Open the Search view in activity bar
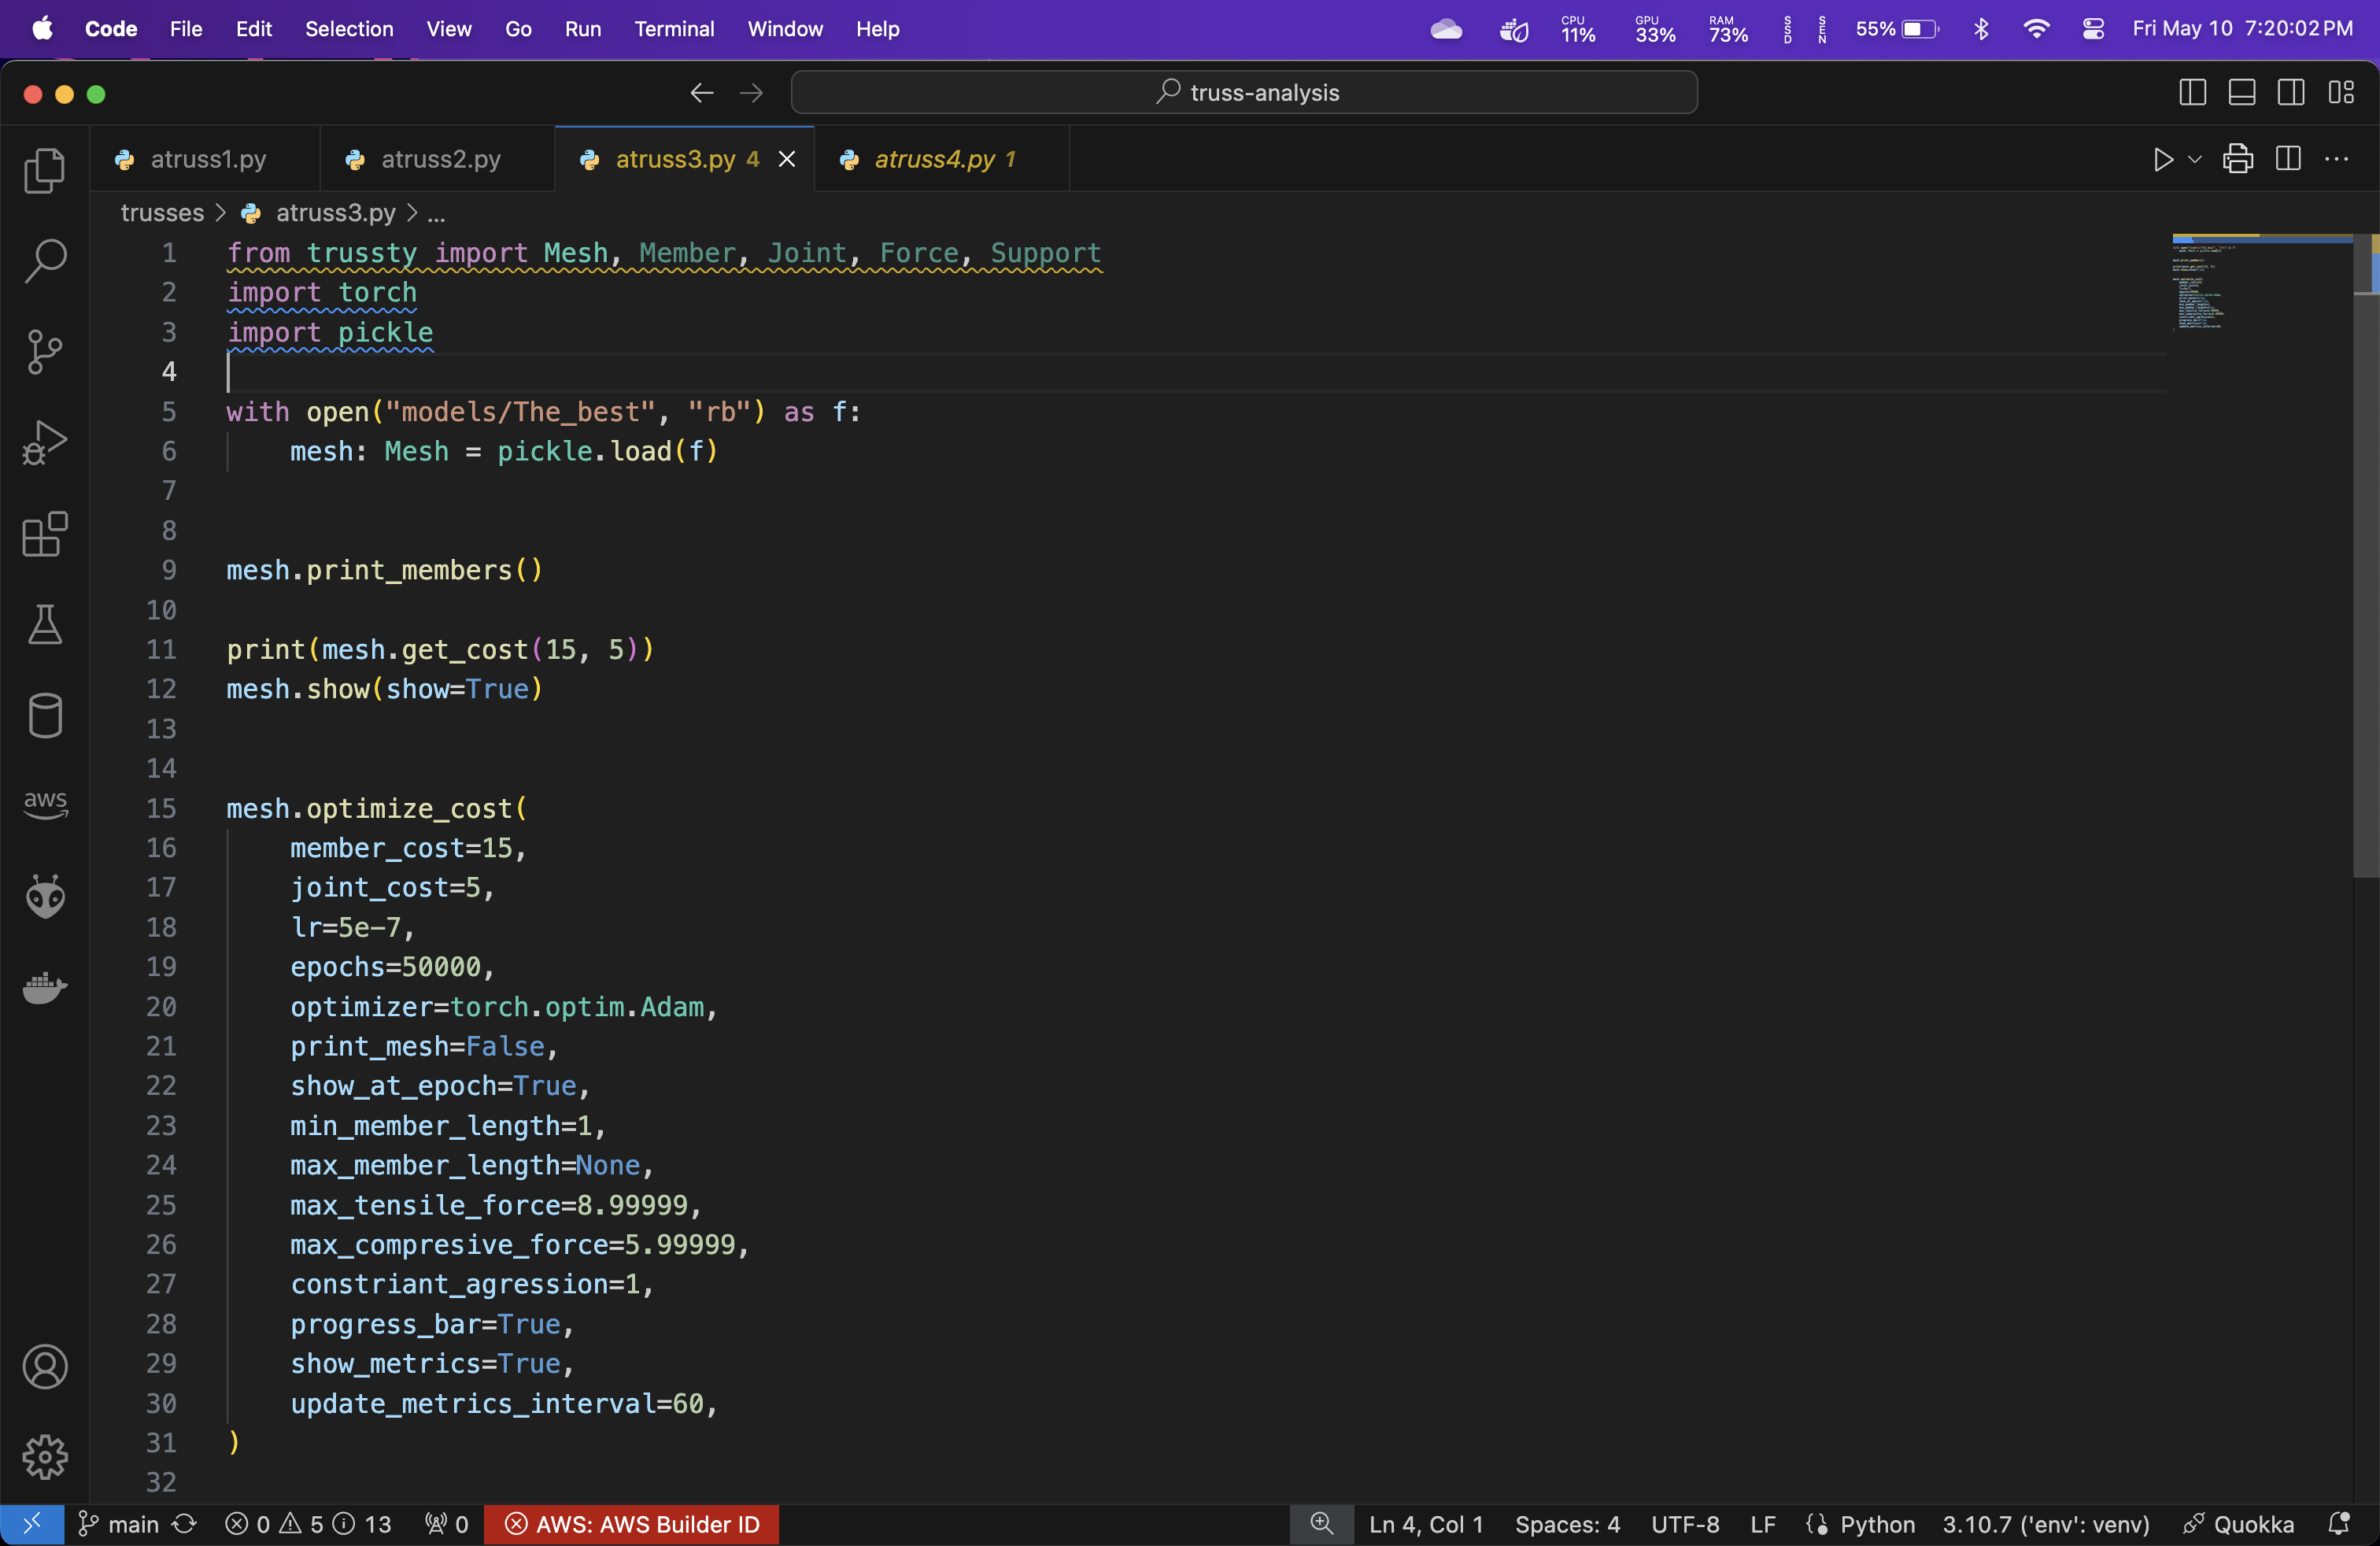Screen dimensions: 2380x1546 tap(45, 260)
